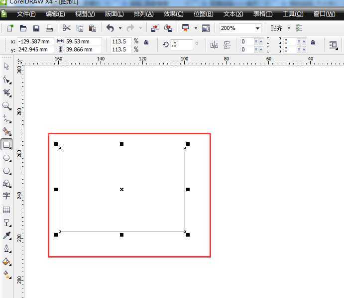Expand the 贴齐 snap-to dropdown
This screenshot has height=298, width=344.
click(x=289, y=28)
